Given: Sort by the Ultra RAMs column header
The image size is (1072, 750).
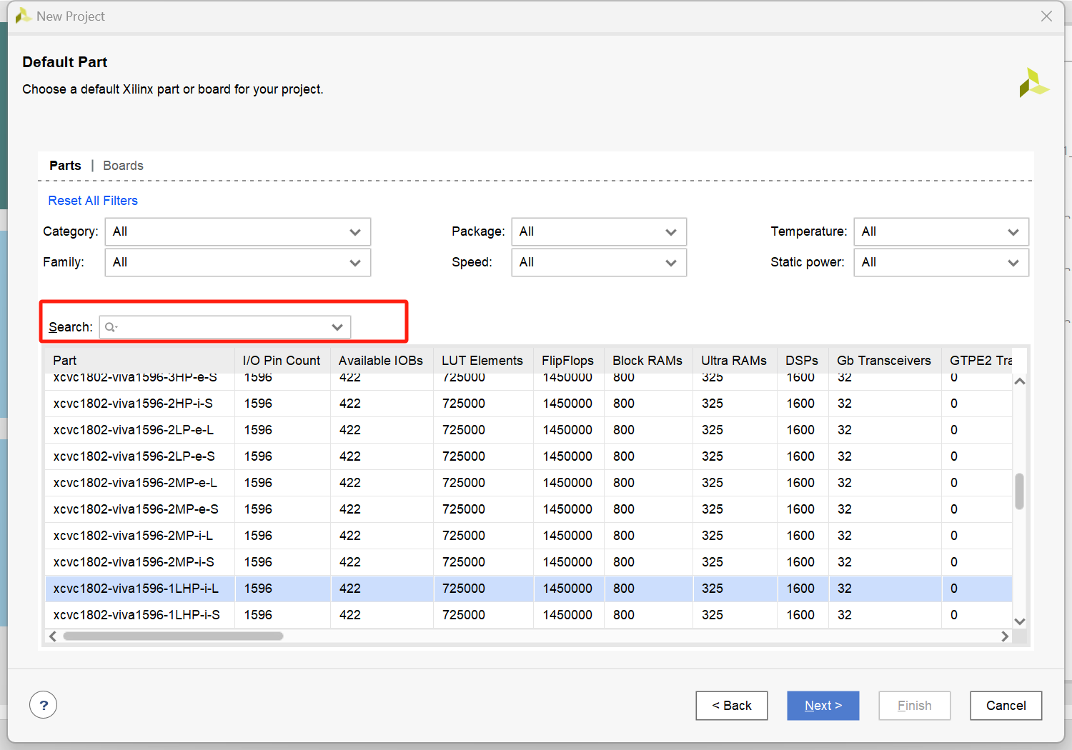Looking at the screenshot, I should tap(735, 361).
